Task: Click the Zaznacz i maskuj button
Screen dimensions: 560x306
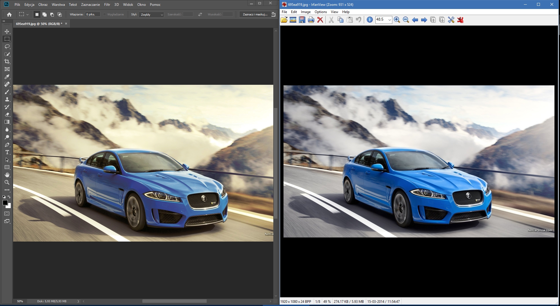Action: coord(255,15)
